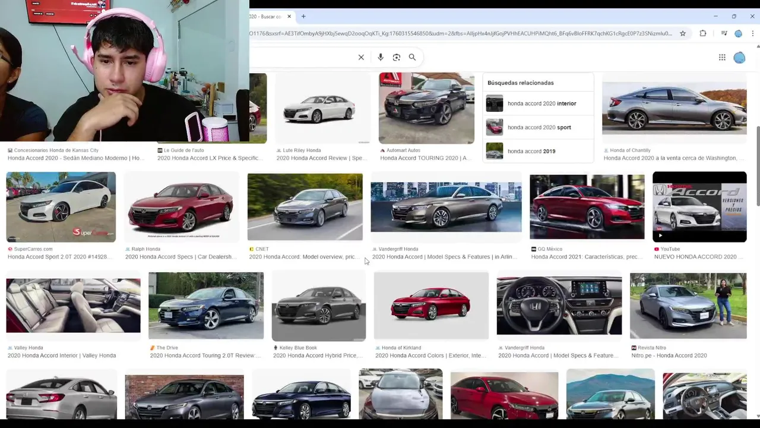Open the YouTube Accord video thumbnail
This screenshot has height=428, width=760.
699,207
